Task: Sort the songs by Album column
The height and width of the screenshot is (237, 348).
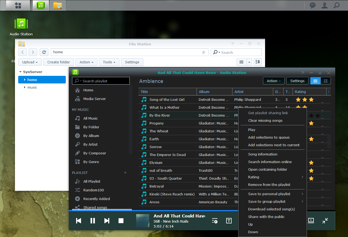Action: click(x=215, y=92)
